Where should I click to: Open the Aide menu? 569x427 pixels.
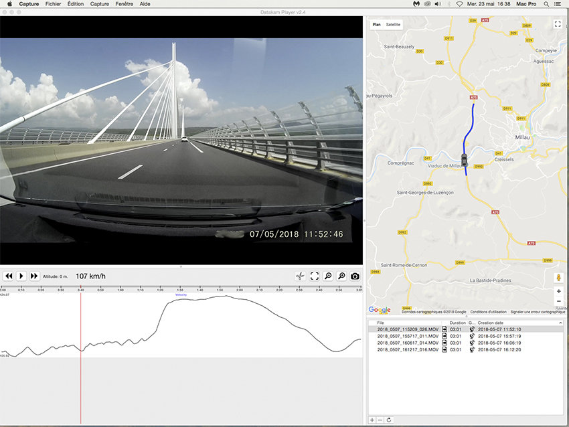click(x=145, y=3)
